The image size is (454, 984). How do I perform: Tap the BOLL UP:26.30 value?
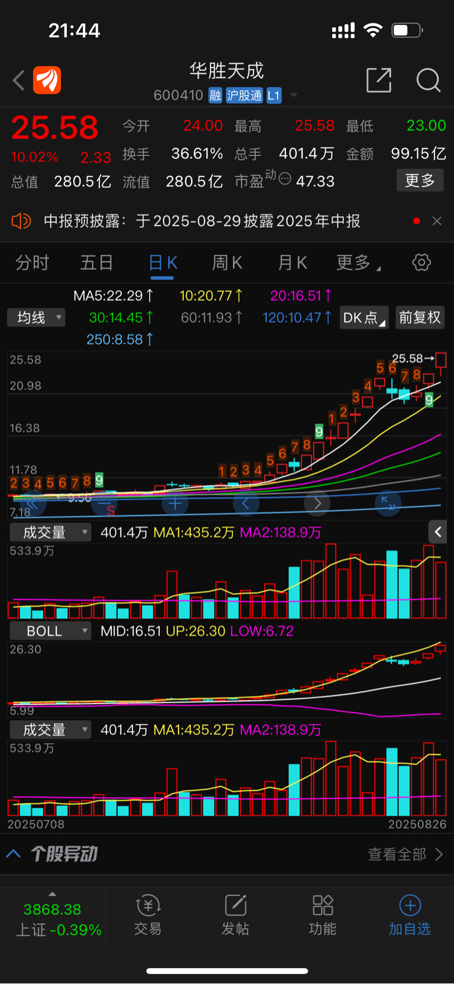click(196, 631)
